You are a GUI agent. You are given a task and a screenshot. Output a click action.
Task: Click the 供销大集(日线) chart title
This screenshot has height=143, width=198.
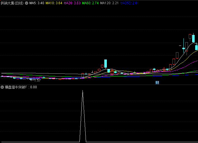point(12,3)
